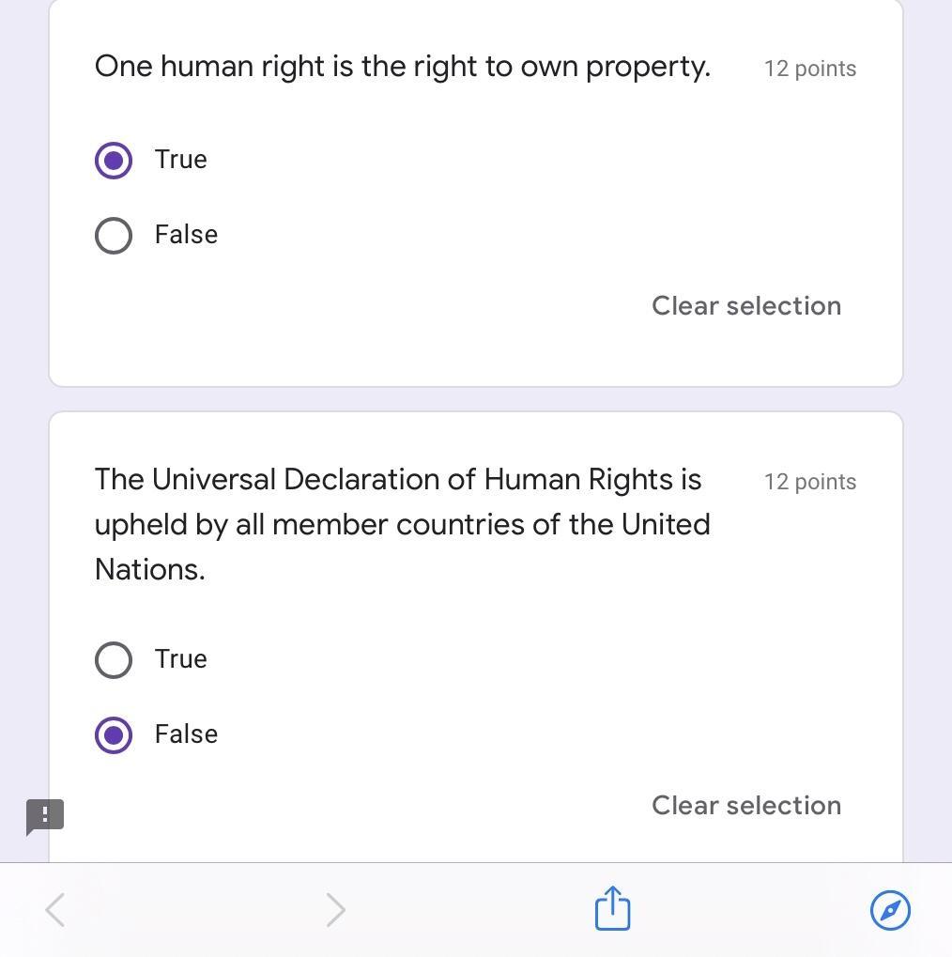The image size is (952, 957).
Task: Tap the browser forward arrow
Action: (335, 909)
